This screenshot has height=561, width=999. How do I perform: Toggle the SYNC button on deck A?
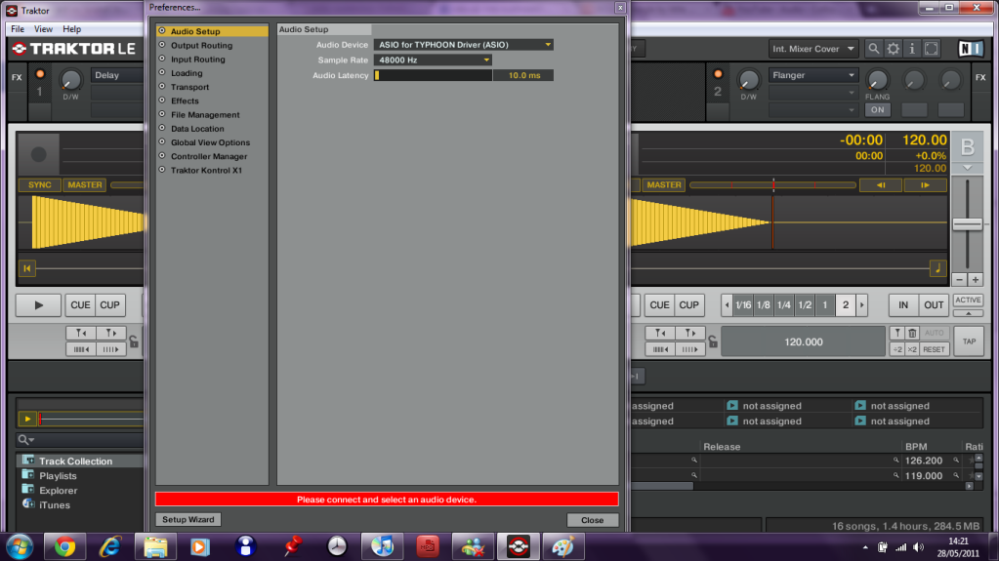[x=40, y=184]
